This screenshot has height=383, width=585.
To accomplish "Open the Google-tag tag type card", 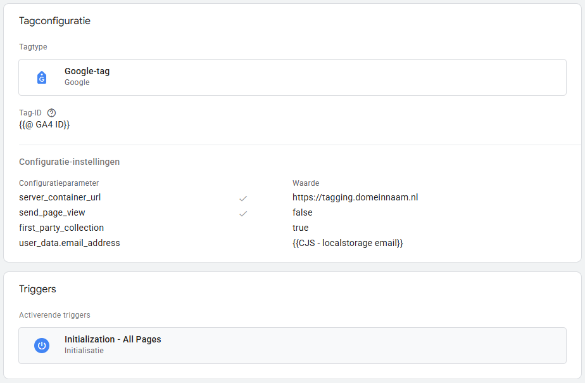I will [292, 77].
